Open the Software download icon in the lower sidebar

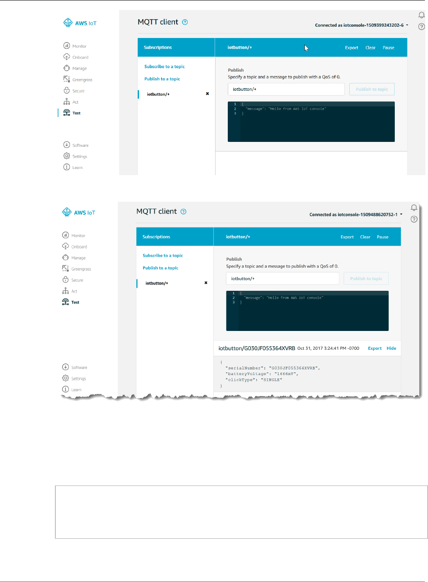pos(66,367)
